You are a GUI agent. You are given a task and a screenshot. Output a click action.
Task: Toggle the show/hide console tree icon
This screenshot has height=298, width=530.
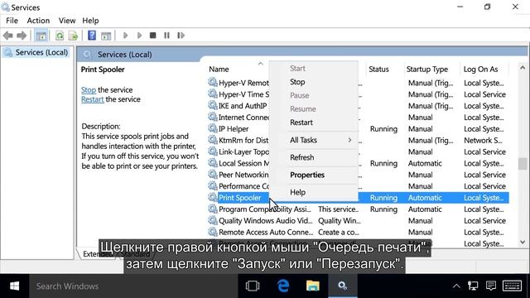41,36
